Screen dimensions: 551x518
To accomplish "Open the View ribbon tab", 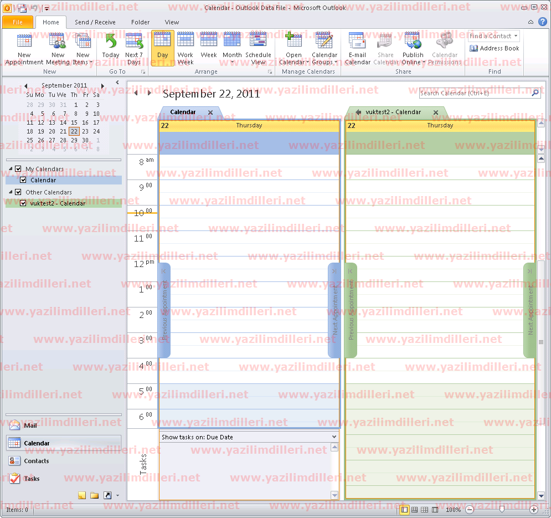I will point(172,22).
